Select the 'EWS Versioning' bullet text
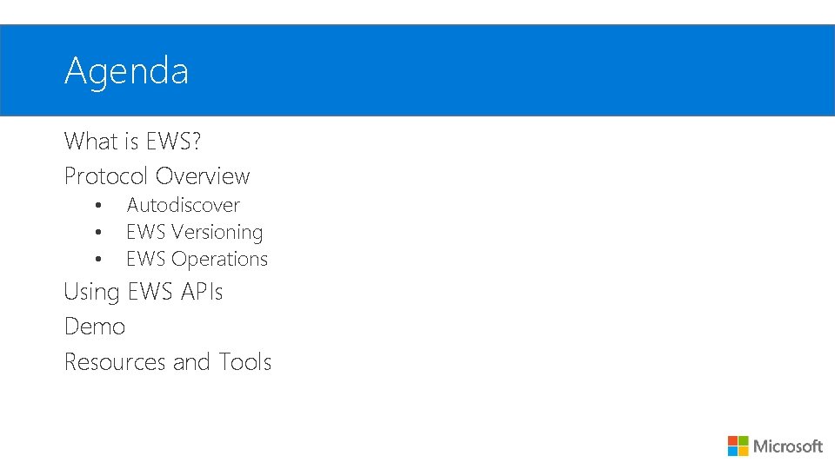Viewport: 835px width, 469px height. [x=194, y=233]
